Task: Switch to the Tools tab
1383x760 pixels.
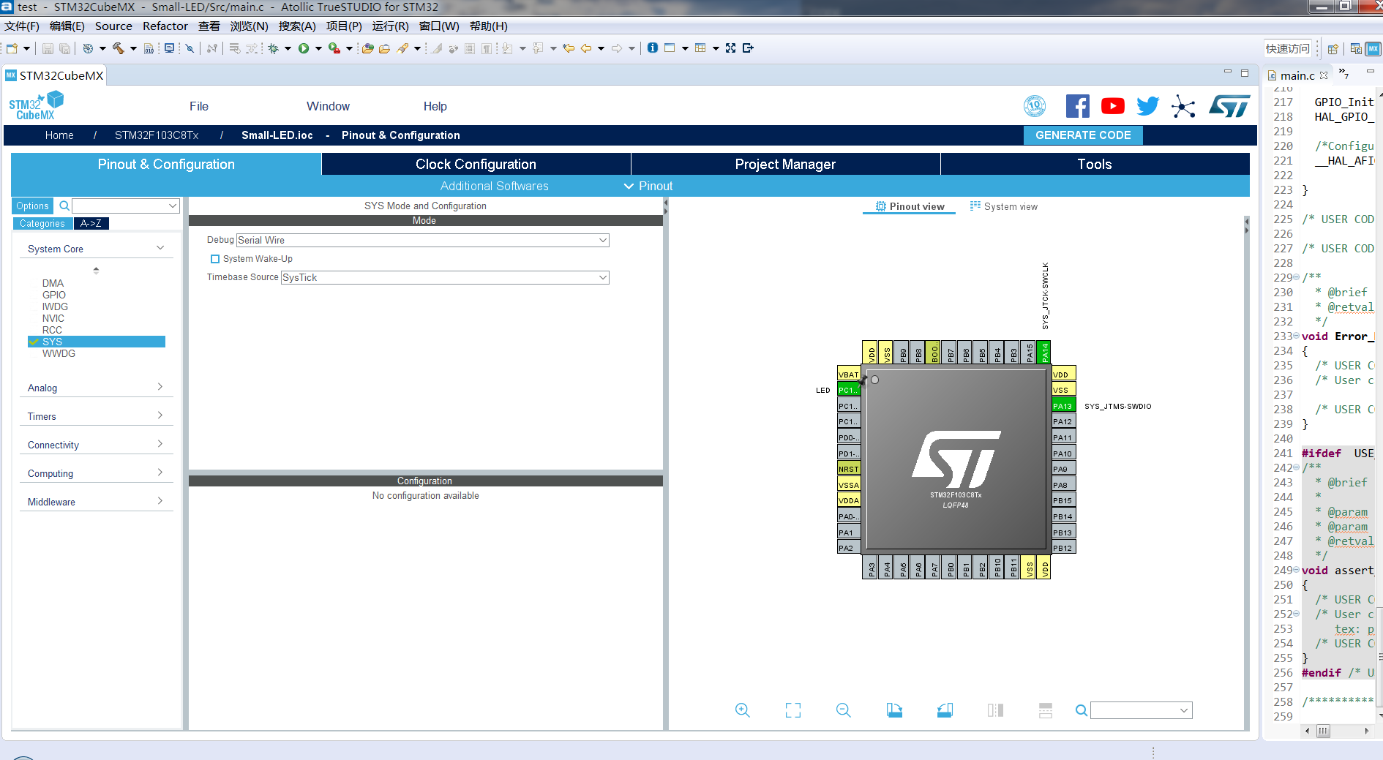Action: click(1095, 164)
